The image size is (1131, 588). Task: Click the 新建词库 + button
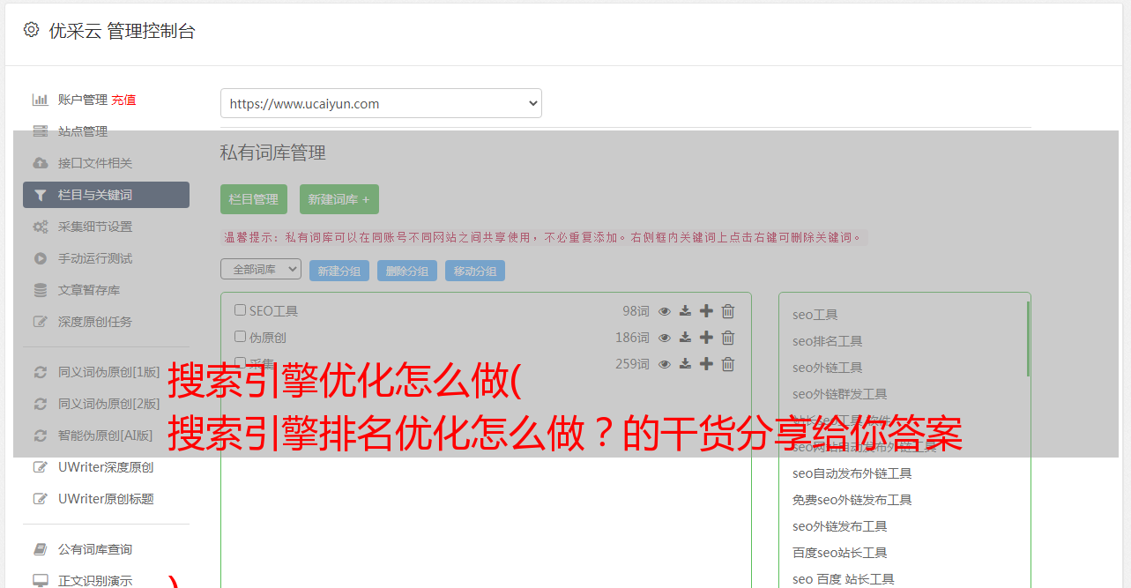[339, 199]
